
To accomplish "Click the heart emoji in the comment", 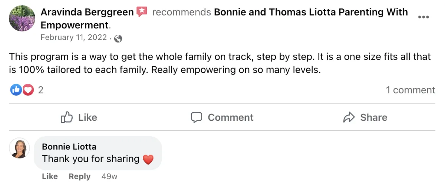I will click(x=148, y=159).
